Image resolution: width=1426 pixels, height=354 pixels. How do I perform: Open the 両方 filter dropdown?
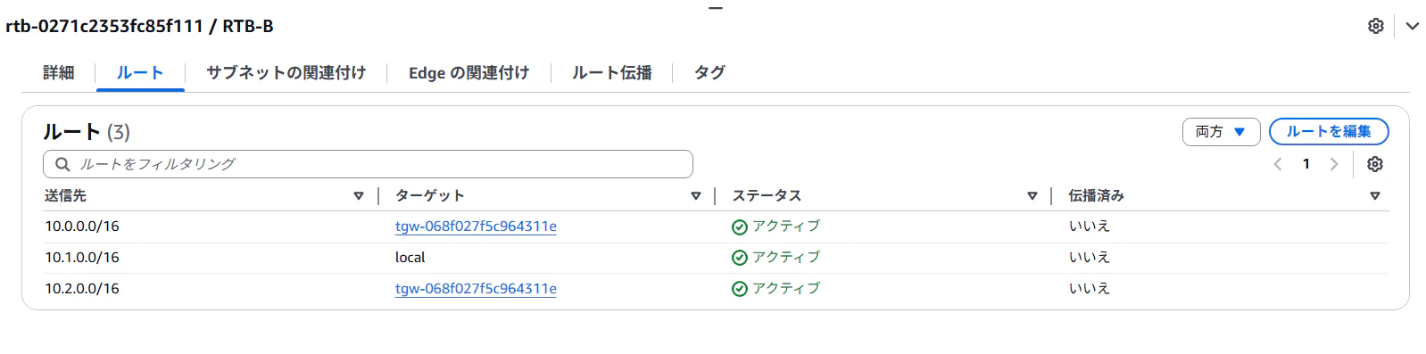pyautogui.click(x=1221, y=132)
